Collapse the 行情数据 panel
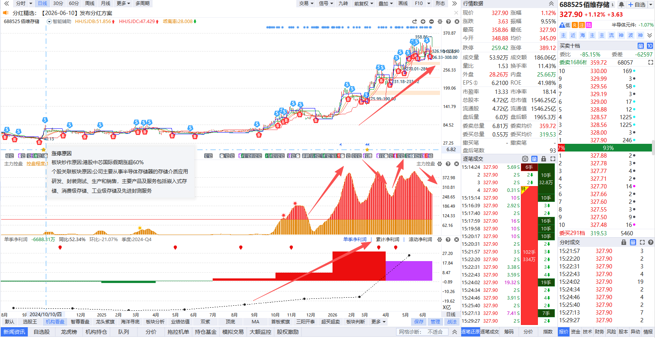 tap(551, 3)
